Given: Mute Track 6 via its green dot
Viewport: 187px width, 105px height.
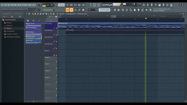Looking at the screenshot, I should click(56, 62).
